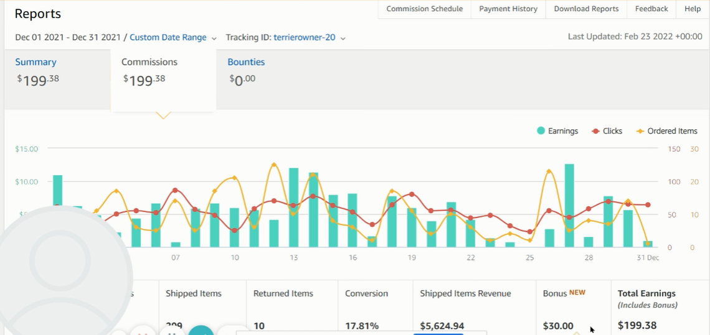Click the Total Earnings header
Screen dimensions: 710x335
tap(646, 293)
